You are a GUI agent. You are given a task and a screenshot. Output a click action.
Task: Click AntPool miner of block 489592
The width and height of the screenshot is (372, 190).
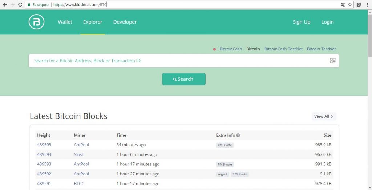pyautogui.click(x=81, y=174)
